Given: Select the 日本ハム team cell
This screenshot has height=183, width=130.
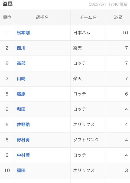Looking at the screenshot, I should point(82,33).
